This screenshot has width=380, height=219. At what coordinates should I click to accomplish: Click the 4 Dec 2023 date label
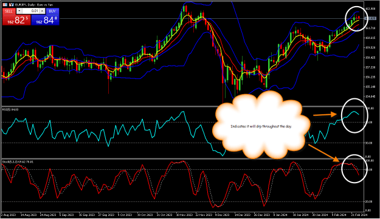[x=223, y=215]
